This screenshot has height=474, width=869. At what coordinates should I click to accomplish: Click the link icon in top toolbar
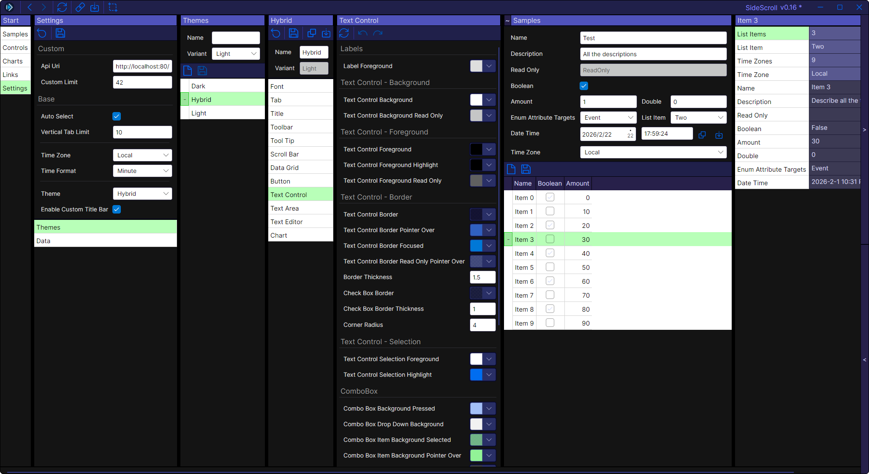[x=80, y=7]
